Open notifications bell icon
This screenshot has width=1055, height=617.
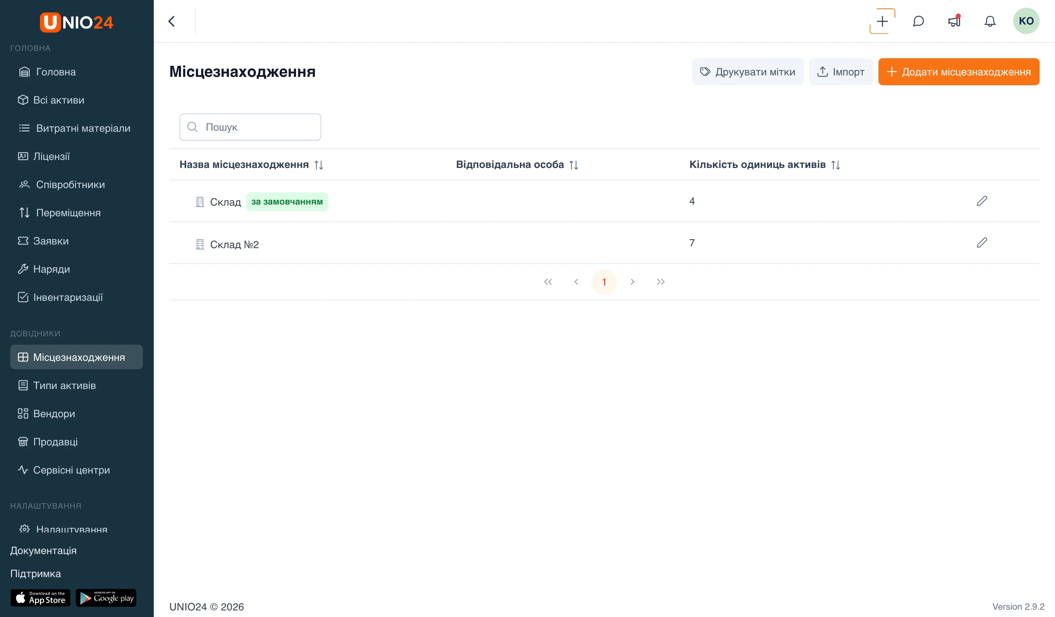pyautogui.click(x=990, y=21)
